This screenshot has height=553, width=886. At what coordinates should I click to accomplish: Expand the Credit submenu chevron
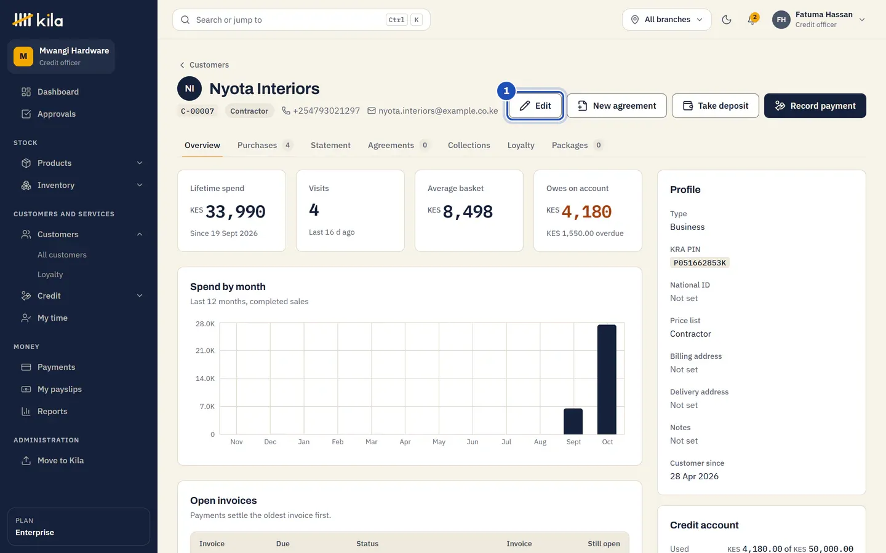[x=140, y=296]
